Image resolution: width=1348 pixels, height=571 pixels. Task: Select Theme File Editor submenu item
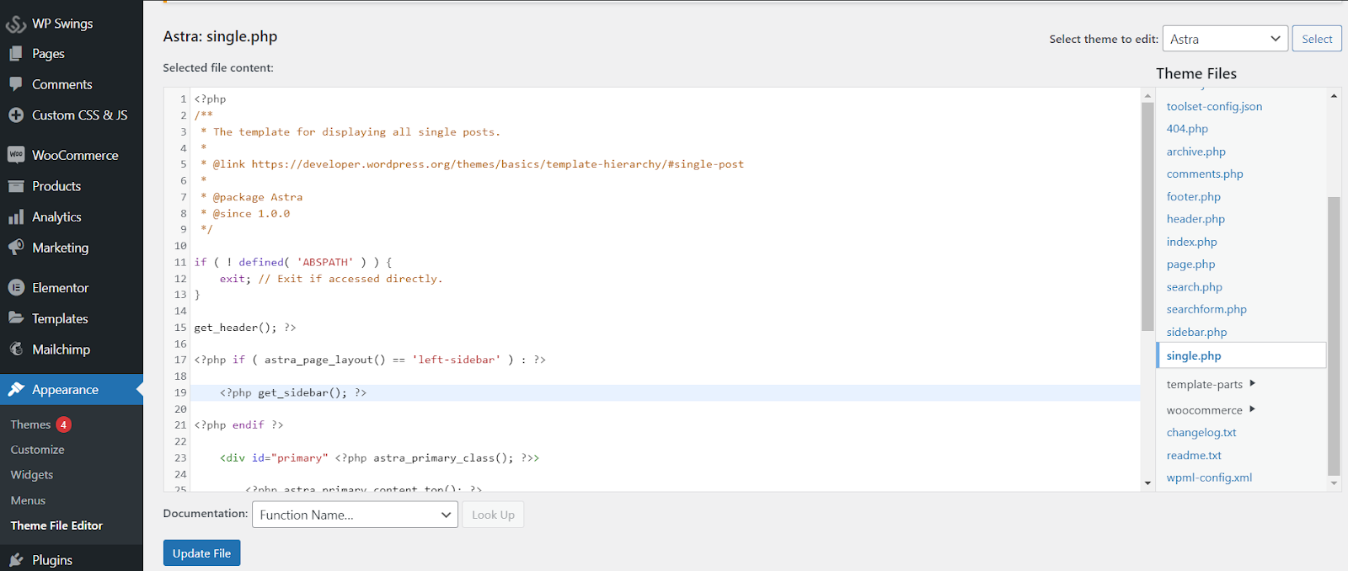56,526
